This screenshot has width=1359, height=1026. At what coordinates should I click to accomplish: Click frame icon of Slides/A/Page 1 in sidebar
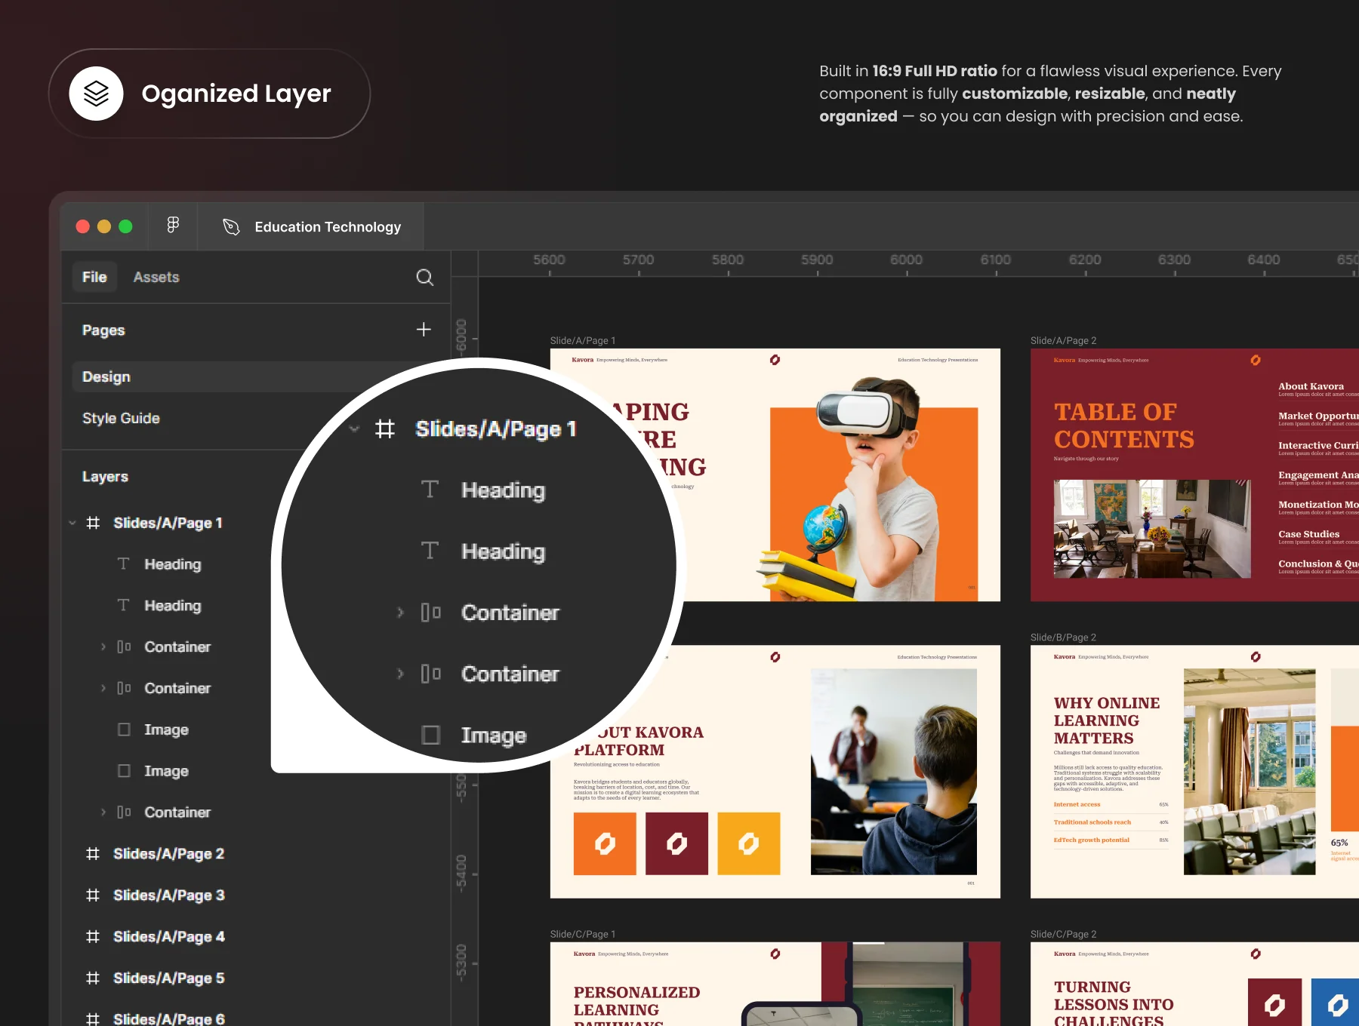[93, 523]
